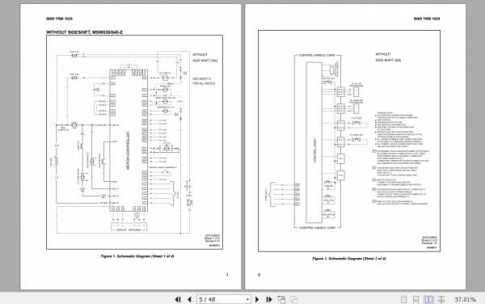
Task: Click the go to next view icon
Action: click(x=294, y=299)
